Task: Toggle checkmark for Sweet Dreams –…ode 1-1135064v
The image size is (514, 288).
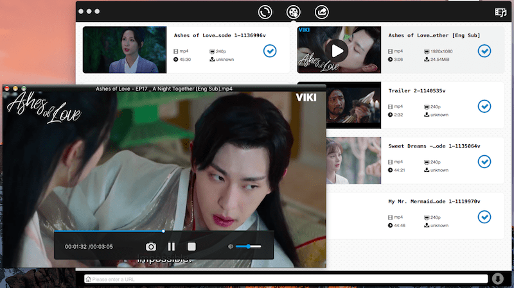Action: point(484,162)
